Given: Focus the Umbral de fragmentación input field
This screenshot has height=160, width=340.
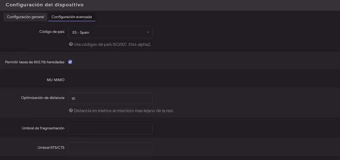Looking at the screenshot, I should click(110, 129).
